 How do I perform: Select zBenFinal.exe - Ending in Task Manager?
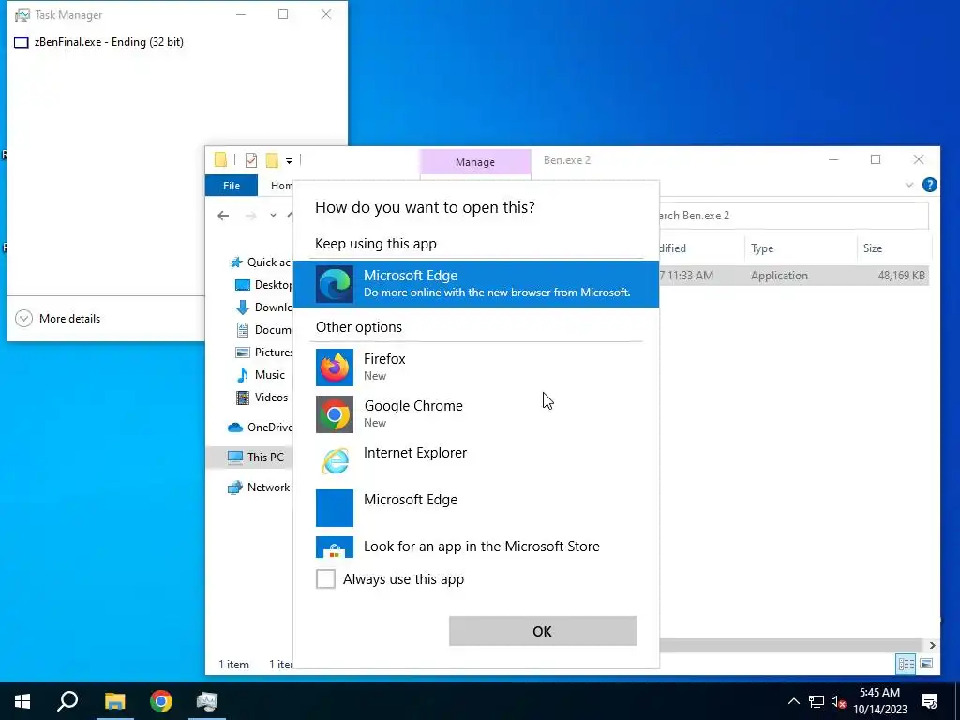tap(99, 42)
